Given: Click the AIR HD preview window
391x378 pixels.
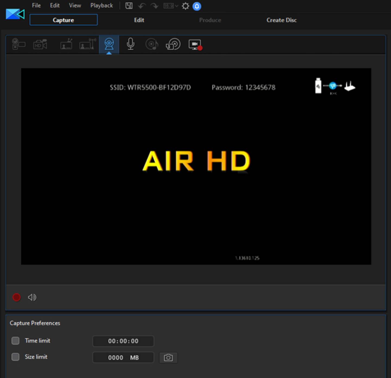Looking at the screenshot, I should 196,166.
